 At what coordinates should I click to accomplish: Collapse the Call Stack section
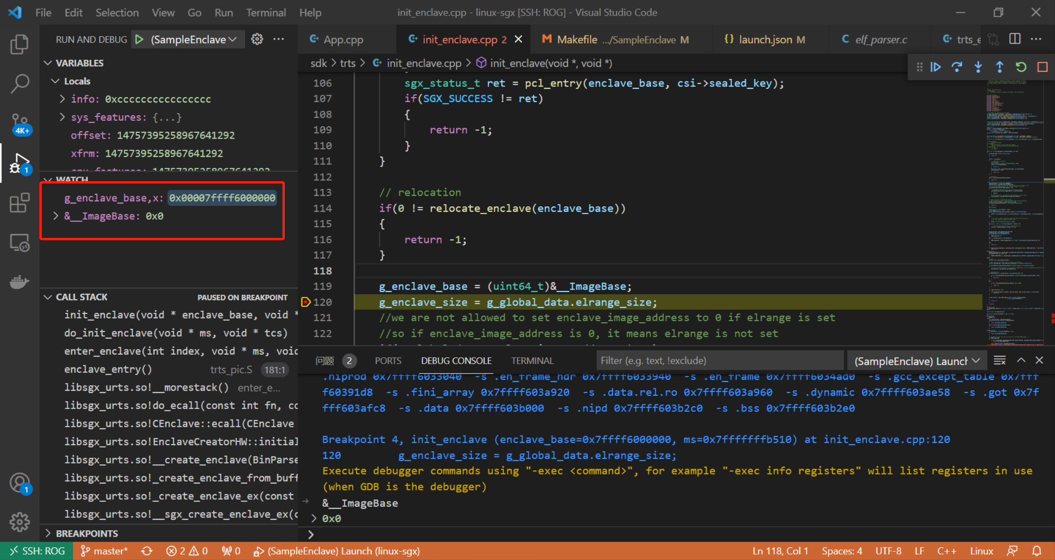[49, 297]
